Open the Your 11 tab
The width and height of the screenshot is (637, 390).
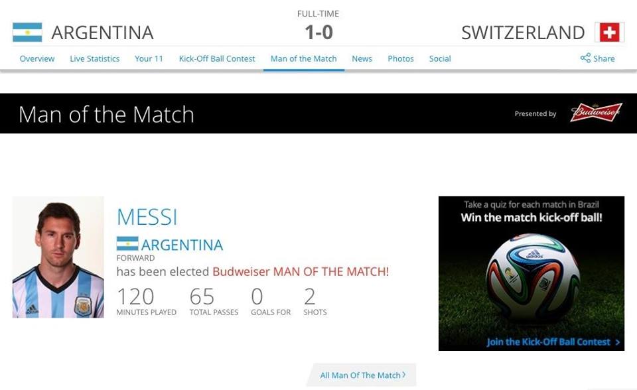[x=149, y=58]
